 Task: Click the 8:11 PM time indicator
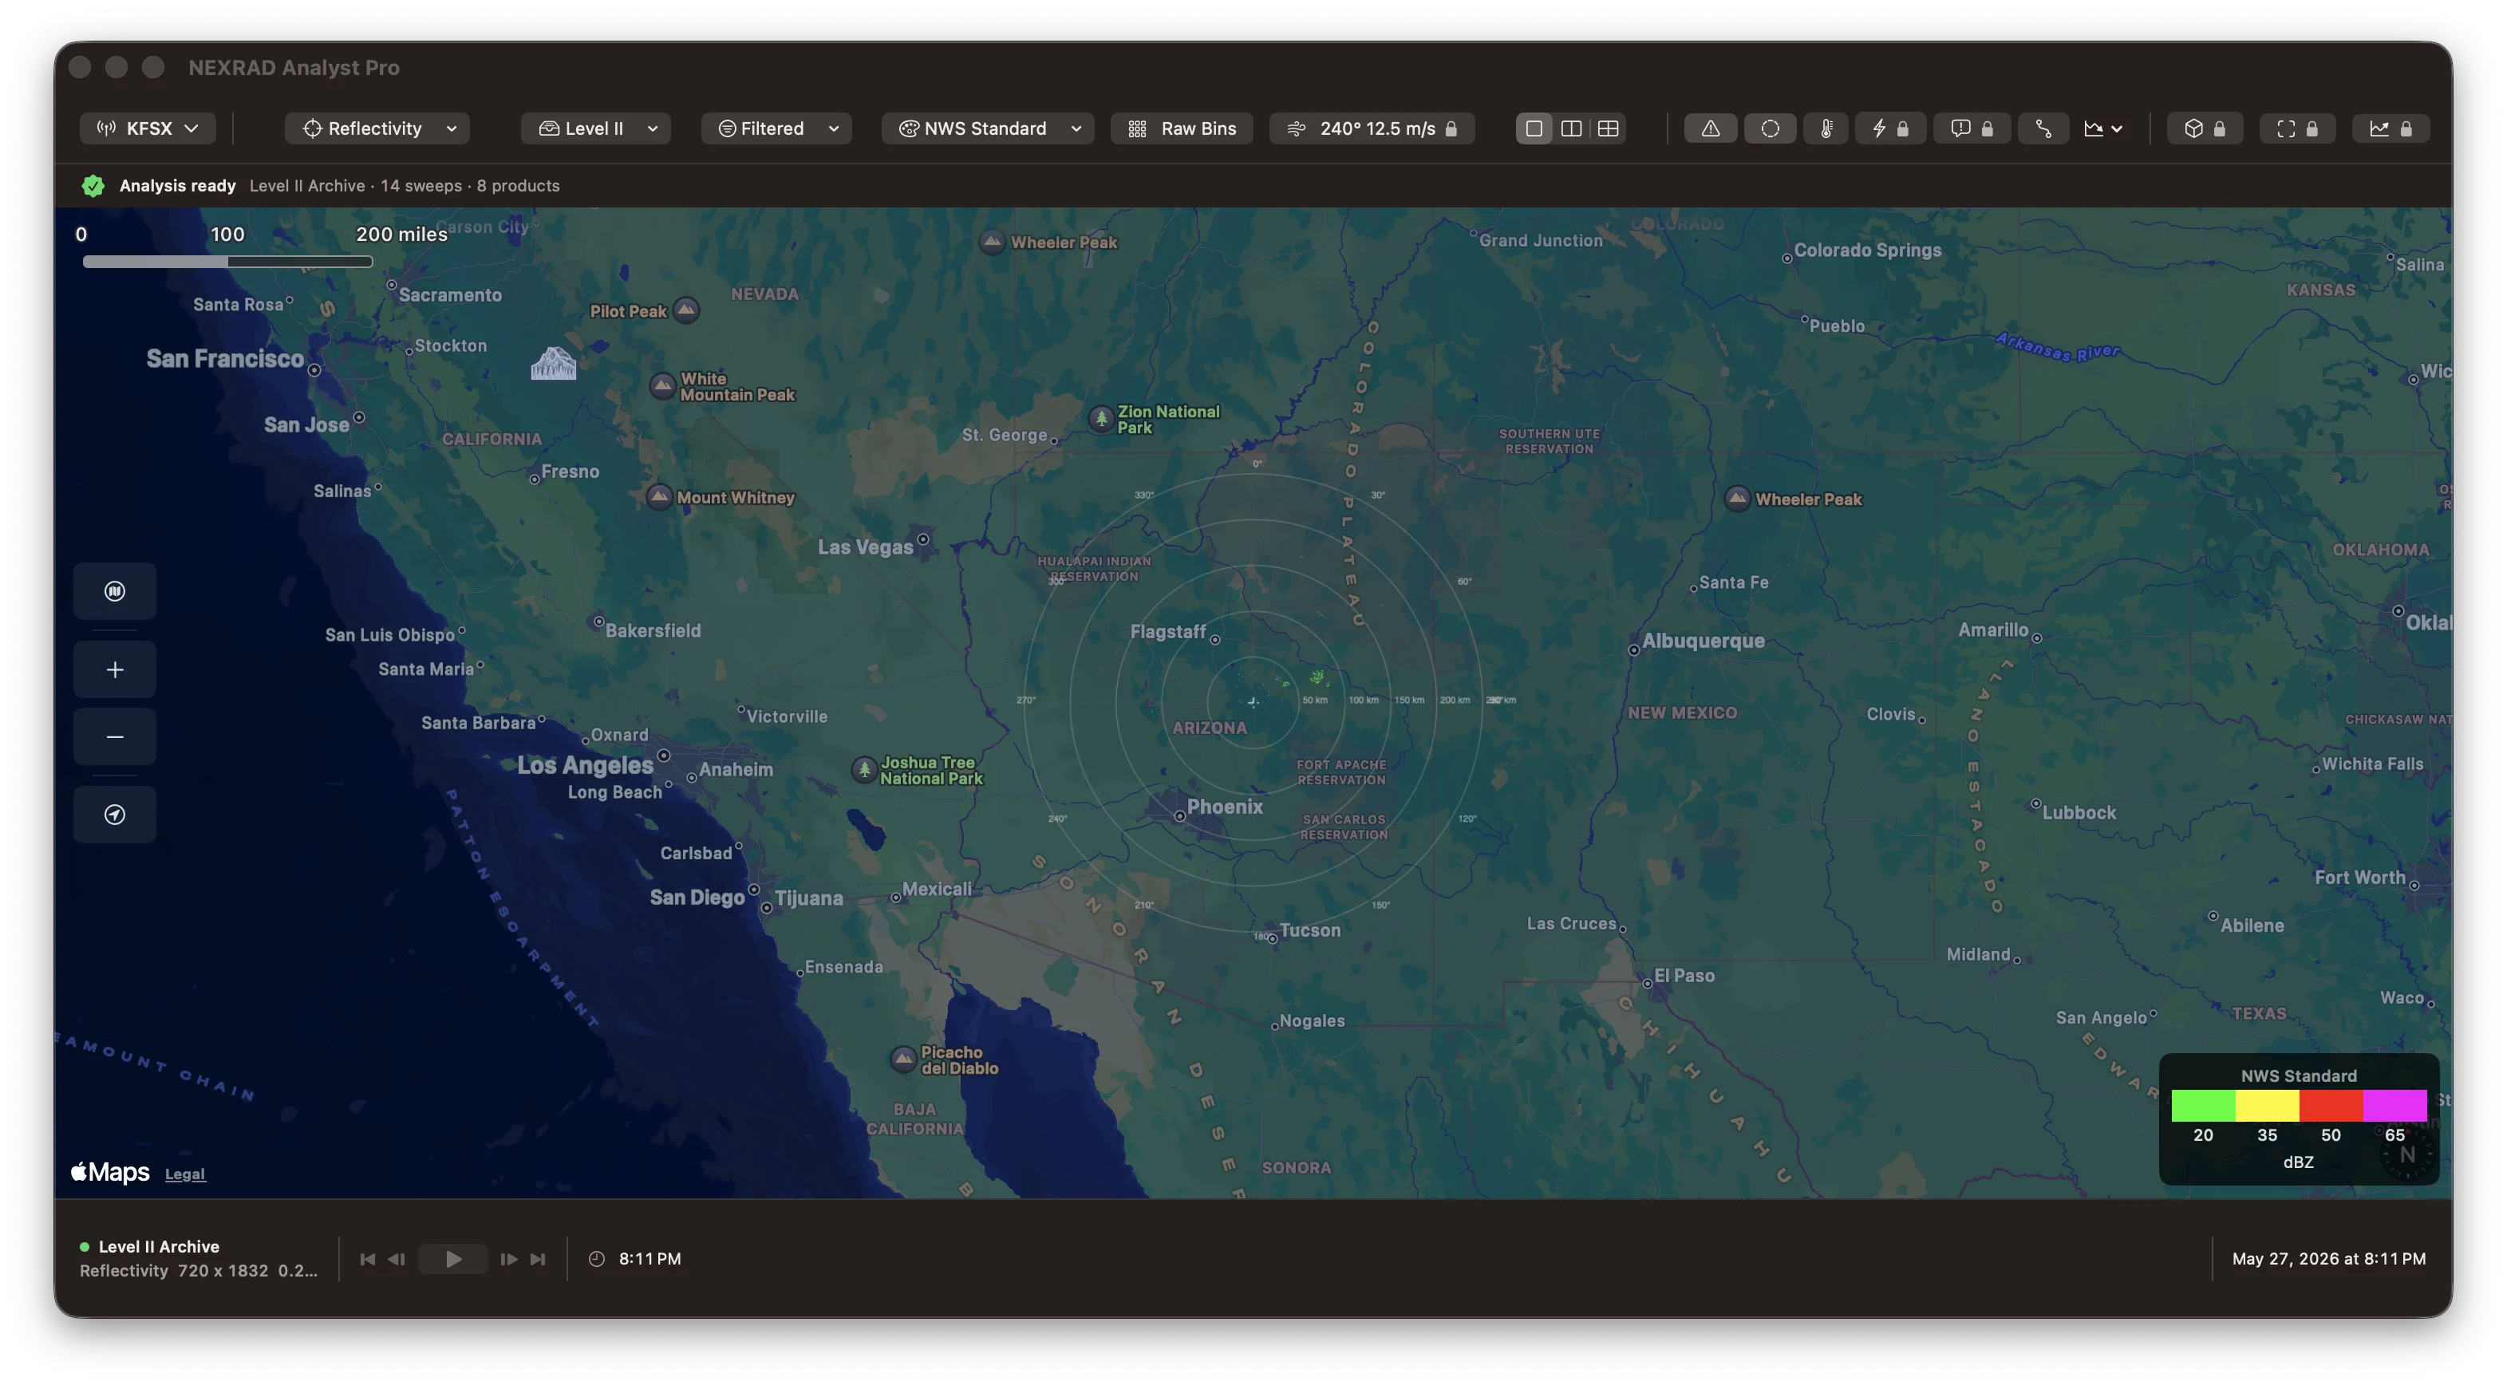635,1258
